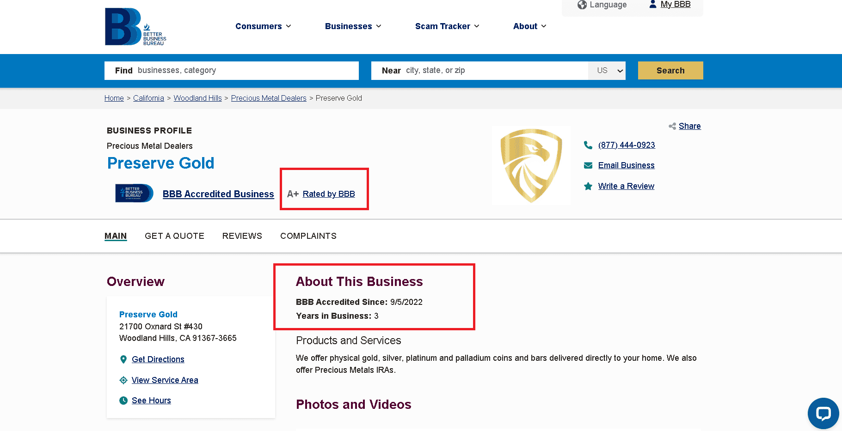Screen dimensions: 842x431
Task: Click the address line 21700 Oxnard St #430
Action: tap(161, 327)
